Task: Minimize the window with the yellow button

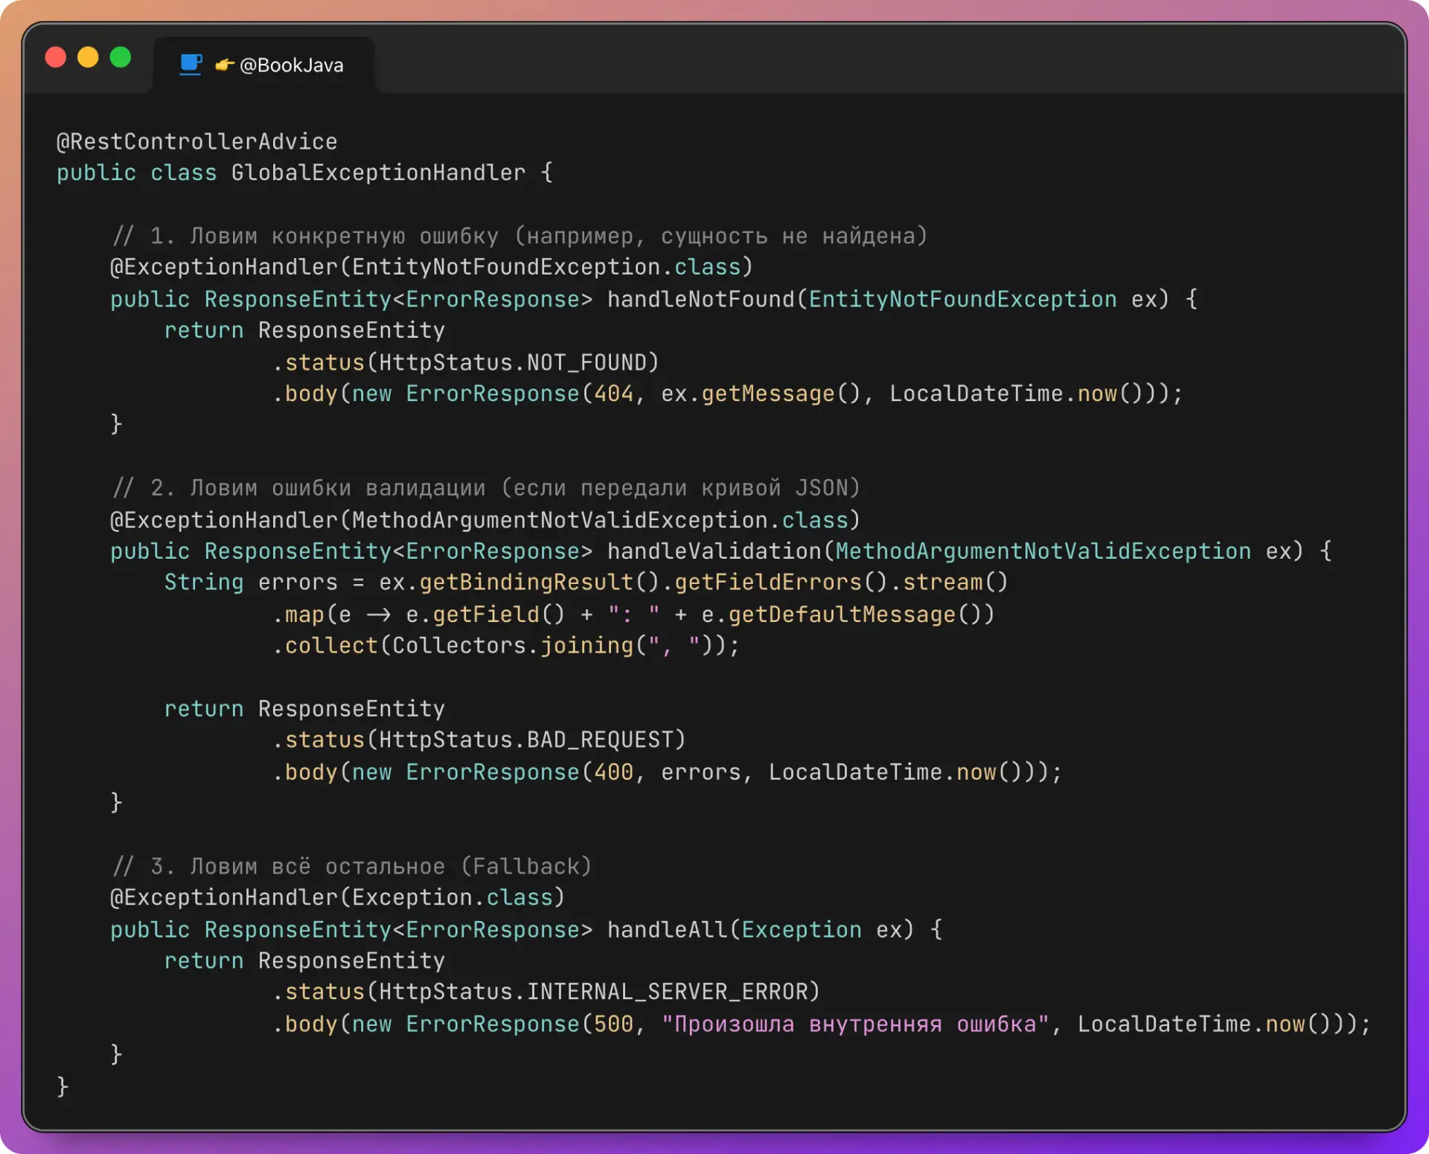Action: pyautogui.click(x=88, y=57)
